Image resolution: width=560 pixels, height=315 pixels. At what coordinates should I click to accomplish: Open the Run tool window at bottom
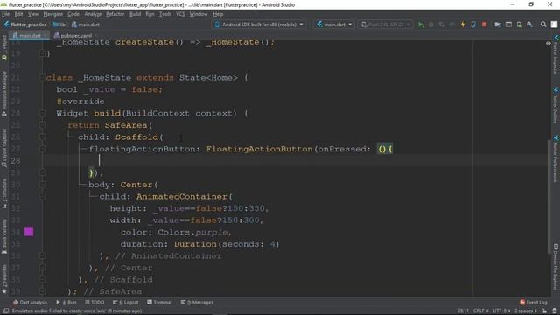66,302
